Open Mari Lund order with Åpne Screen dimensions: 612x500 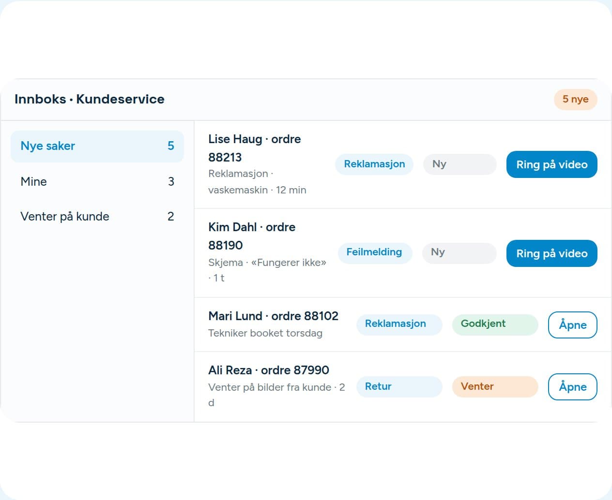tap(572, 325)
